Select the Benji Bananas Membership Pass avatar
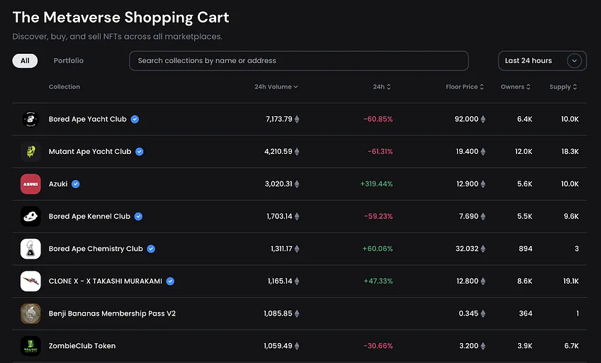This screenshot has width=601, height=363. [30, 313]
